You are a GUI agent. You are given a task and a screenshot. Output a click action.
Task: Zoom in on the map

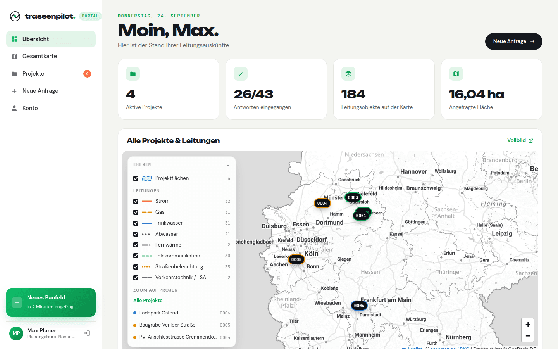(528, 324)
